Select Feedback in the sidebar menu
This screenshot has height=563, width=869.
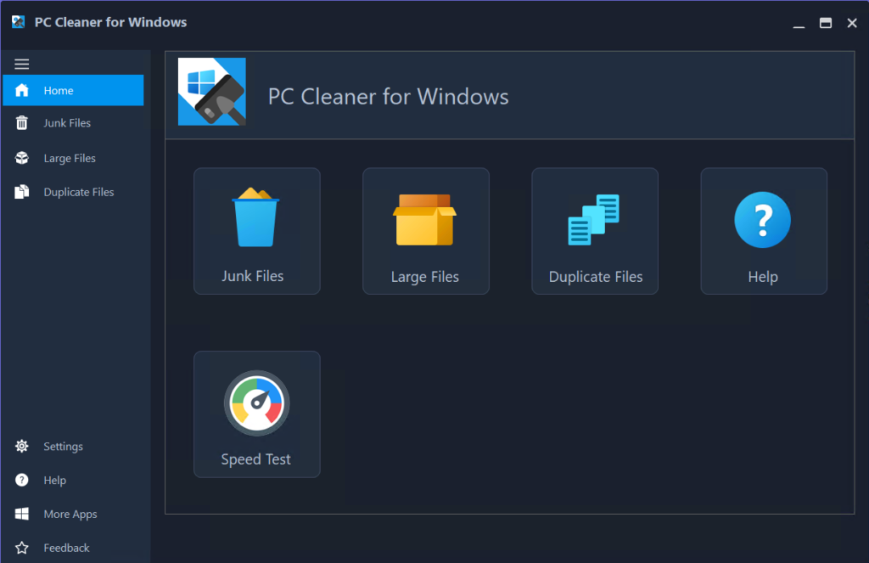pos(68,547)
